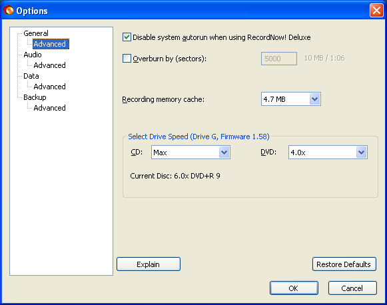Open the Backup options category
The image size is (387, 305).
pos(35,97)
